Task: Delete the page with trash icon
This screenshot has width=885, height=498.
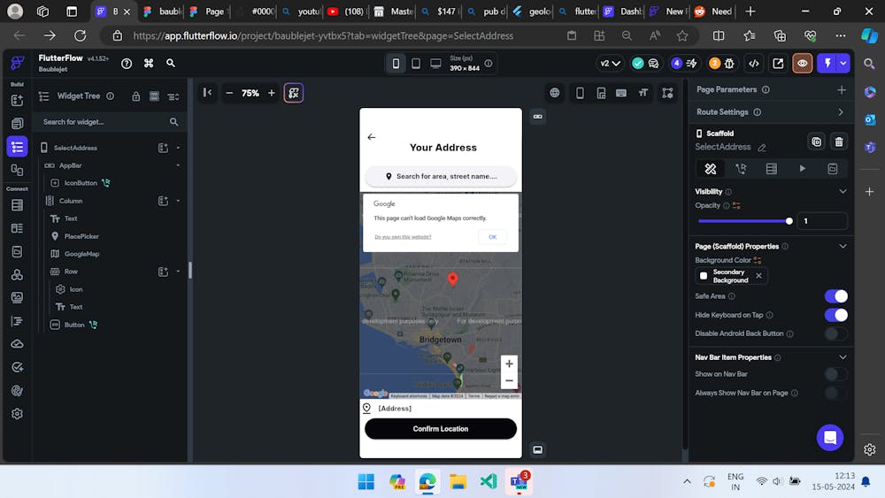Action: [839, 142]
